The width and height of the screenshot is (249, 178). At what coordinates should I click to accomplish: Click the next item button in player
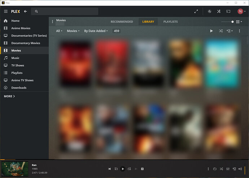(x=136, y=169)
